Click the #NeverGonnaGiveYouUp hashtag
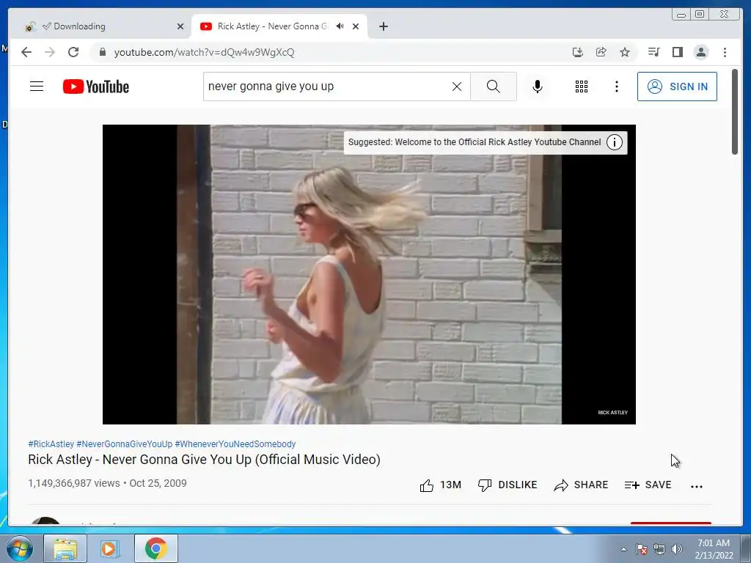 (x=124, y=444)
